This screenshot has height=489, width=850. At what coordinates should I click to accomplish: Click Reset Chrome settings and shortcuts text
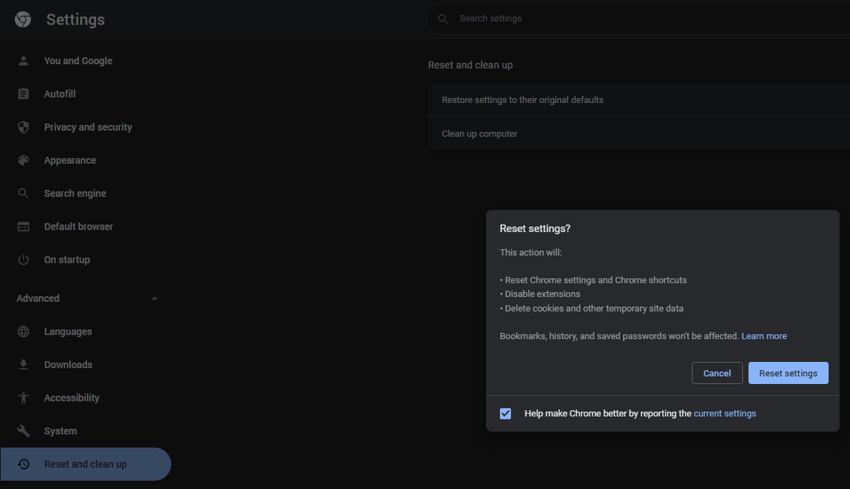593,280
